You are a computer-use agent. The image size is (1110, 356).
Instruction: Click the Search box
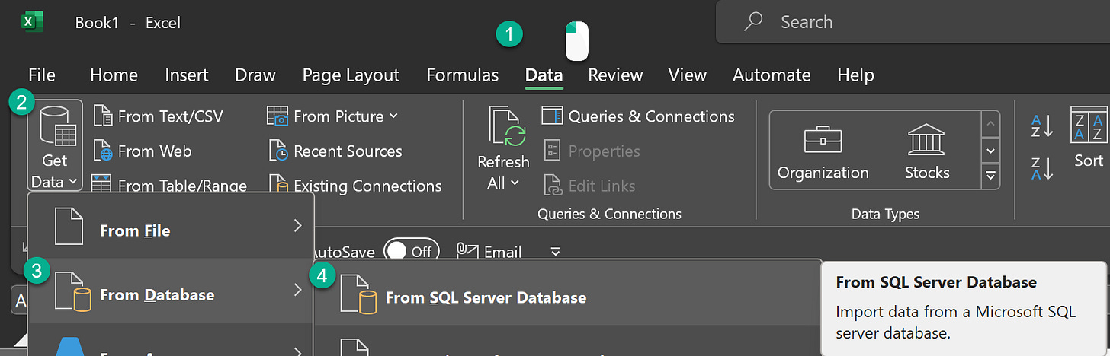click(913, 22)
